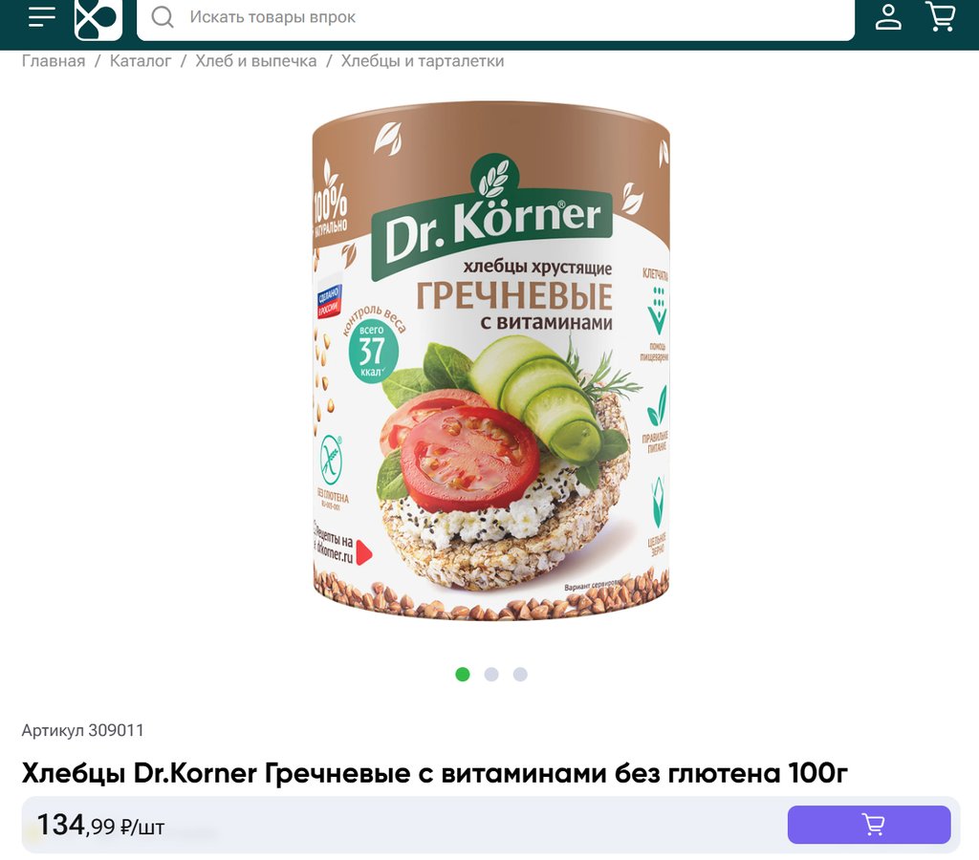Switch to third image carousel dot
This screenshot has width=979, height=860.
click(x=520, y=674)
